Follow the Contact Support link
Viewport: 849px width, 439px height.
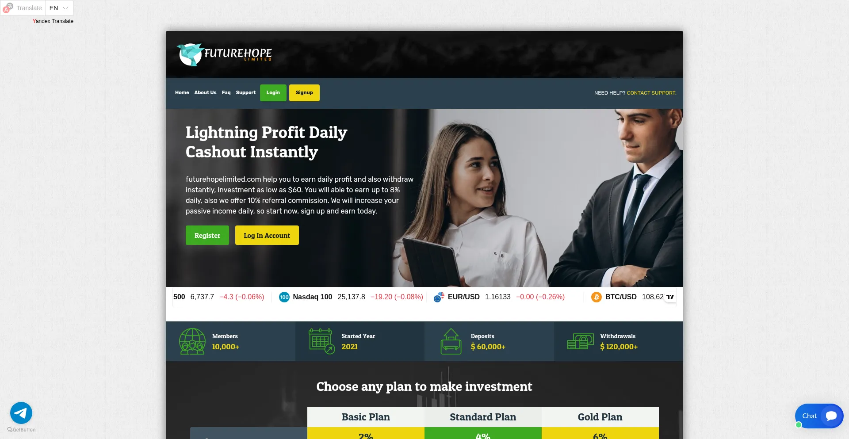point(651,93)
